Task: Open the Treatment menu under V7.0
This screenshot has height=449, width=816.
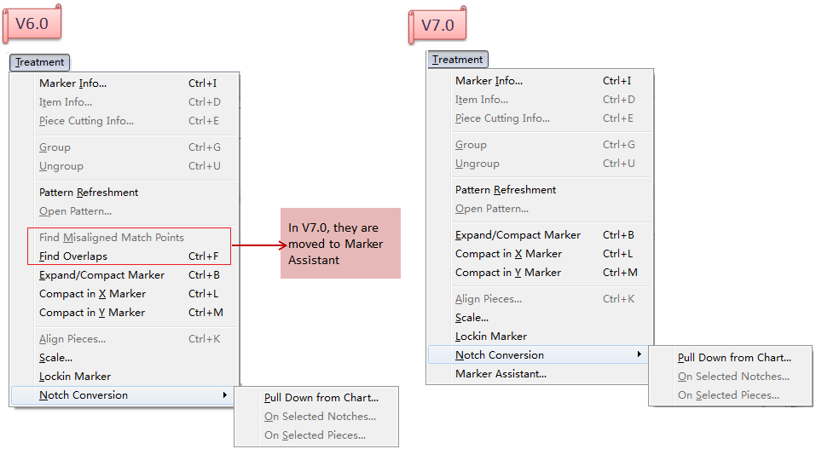Action: [x=457, y=60]
